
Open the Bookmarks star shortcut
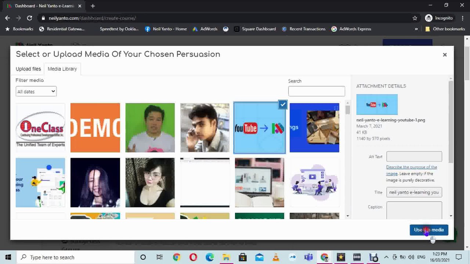pos(19,29)
